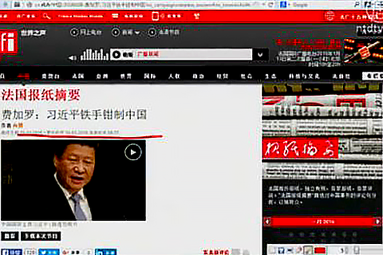The width and height of the screenshot is (383, 255).
Task: Mute the radio via speaker icon
Action: (x=73, y=57)
